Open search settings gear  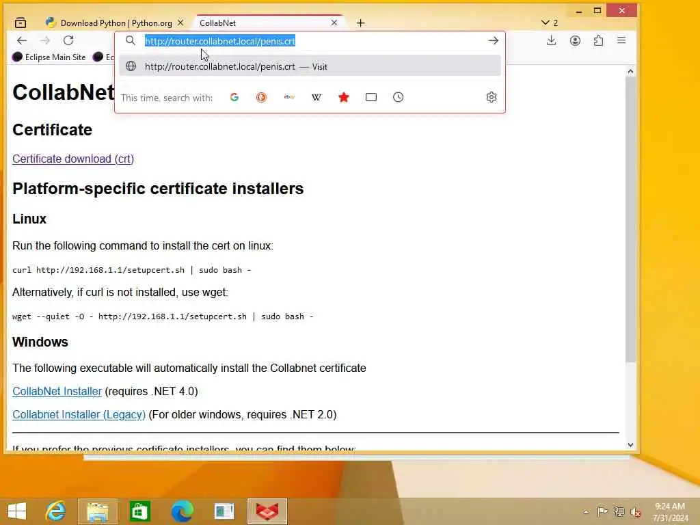[x=492, y=97]
